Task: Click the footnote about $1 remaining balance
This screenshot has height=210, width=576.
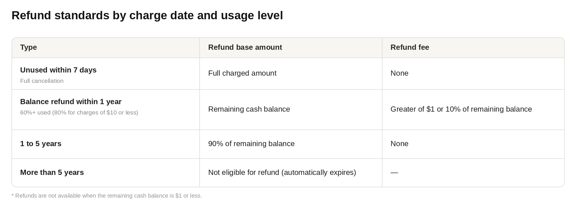Action: [x=107, y=196]
